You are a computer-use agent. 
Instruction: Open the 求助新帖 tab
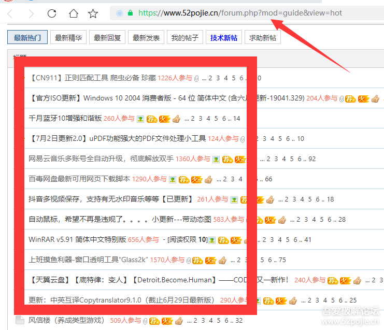click(x=263, y=37)
